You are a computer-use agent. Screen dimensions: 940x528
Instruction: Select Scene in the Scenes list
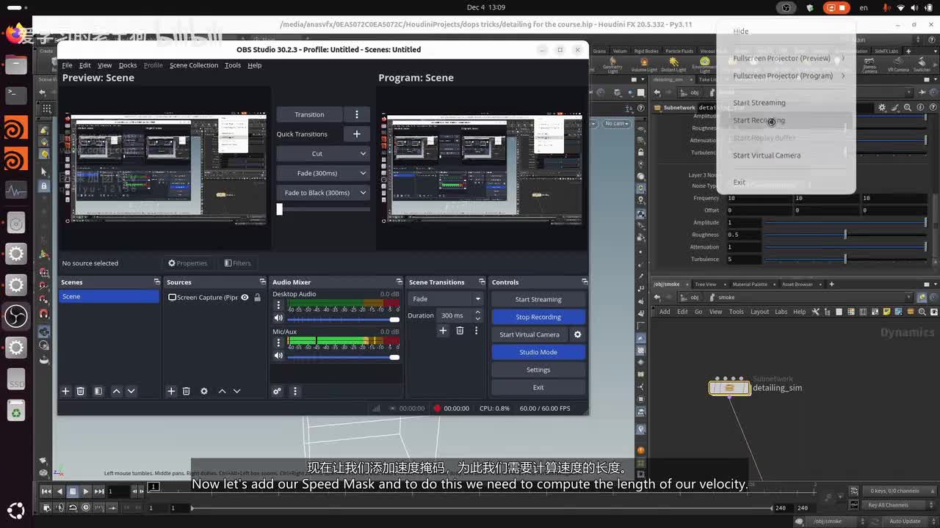tap(109, 296)
